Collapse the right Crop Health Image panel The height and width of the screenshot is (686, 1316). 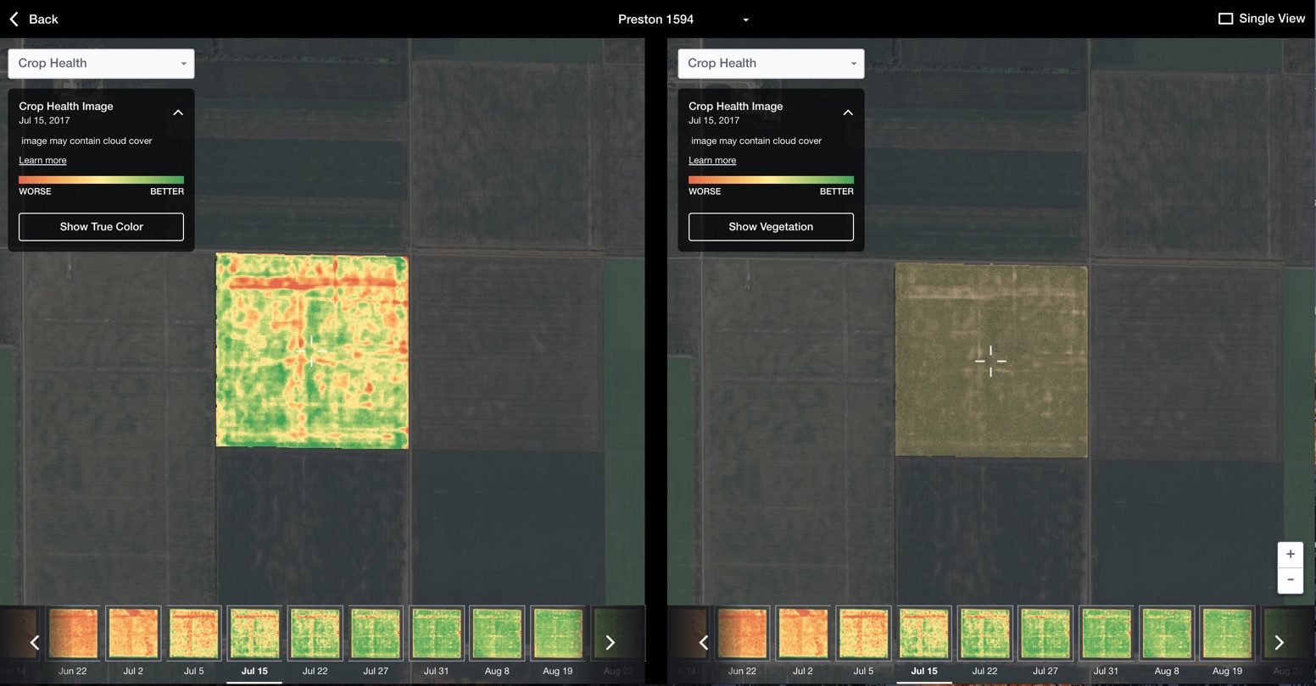click(847, 113)
